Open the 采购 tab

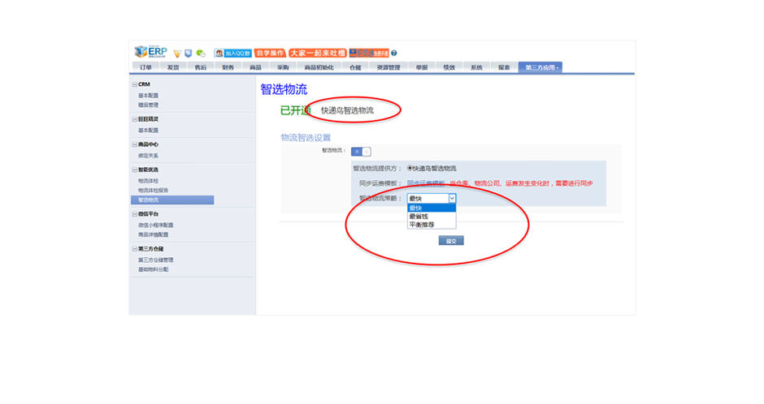point(283,67)
